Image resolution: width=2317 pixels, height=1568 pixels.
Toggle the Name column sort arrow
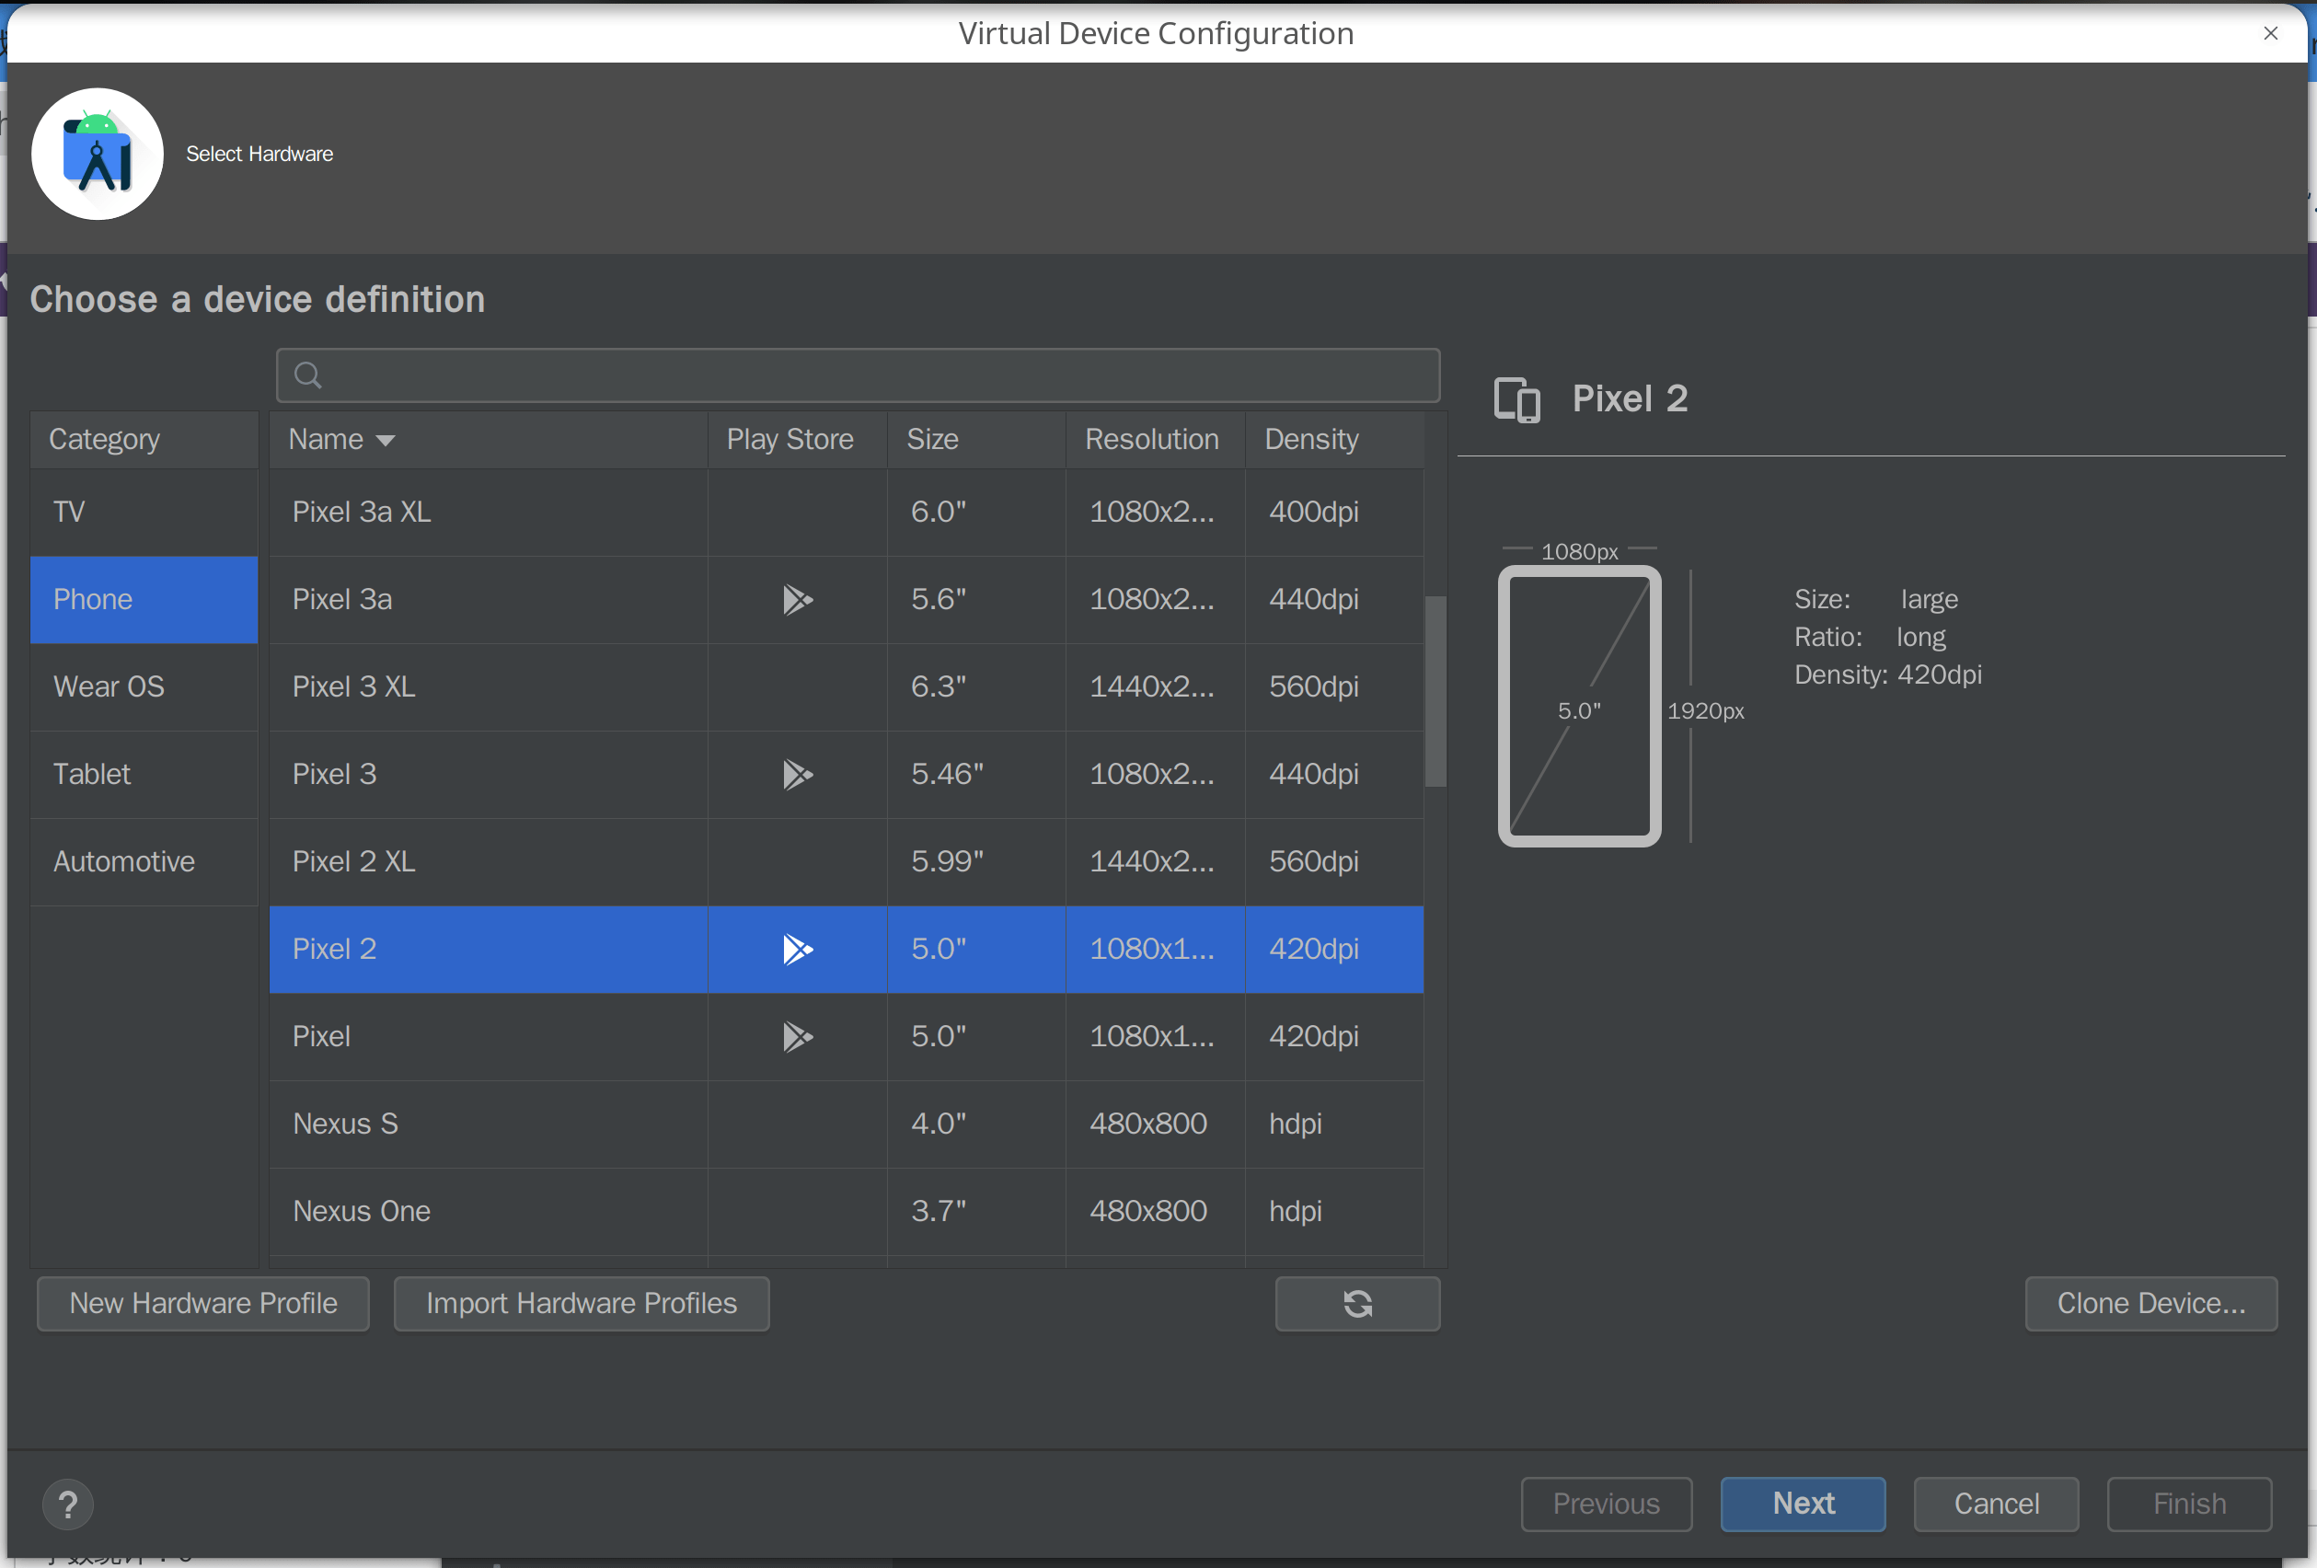click(x=385, y=440)
